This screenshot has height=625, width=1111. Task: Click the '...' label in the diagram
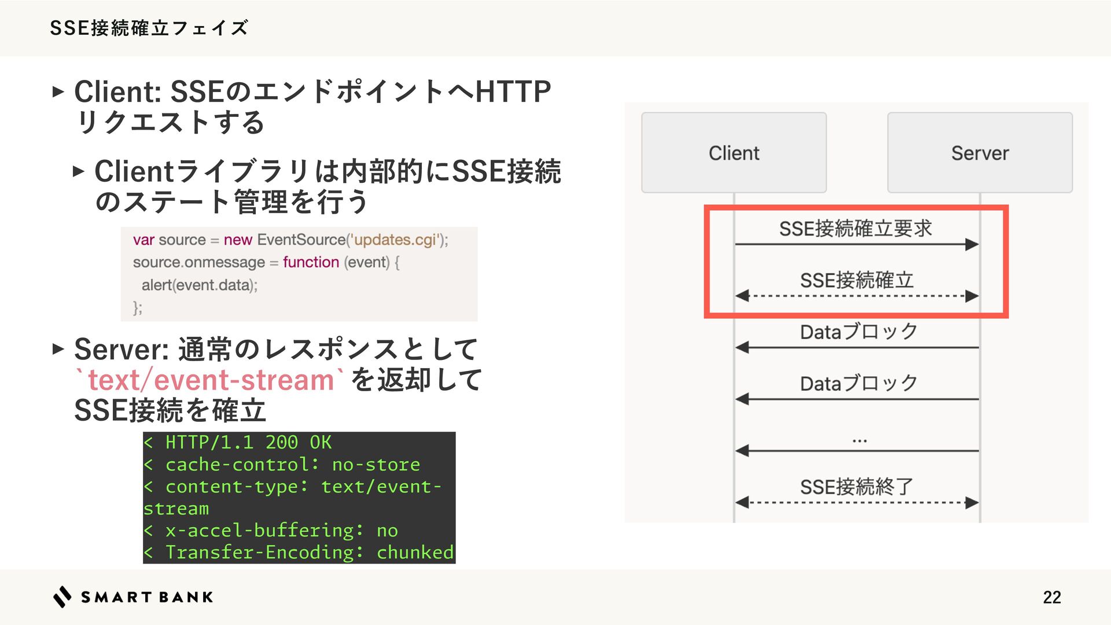(x=859, y=441)
